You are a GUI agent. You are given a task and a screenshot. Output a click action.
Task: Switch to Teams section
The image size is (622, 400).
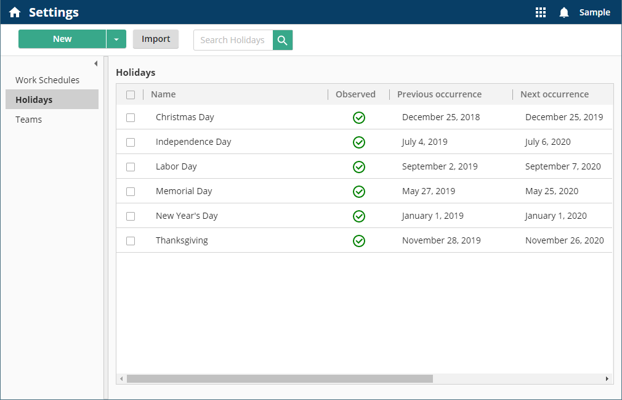pos(29,120)
